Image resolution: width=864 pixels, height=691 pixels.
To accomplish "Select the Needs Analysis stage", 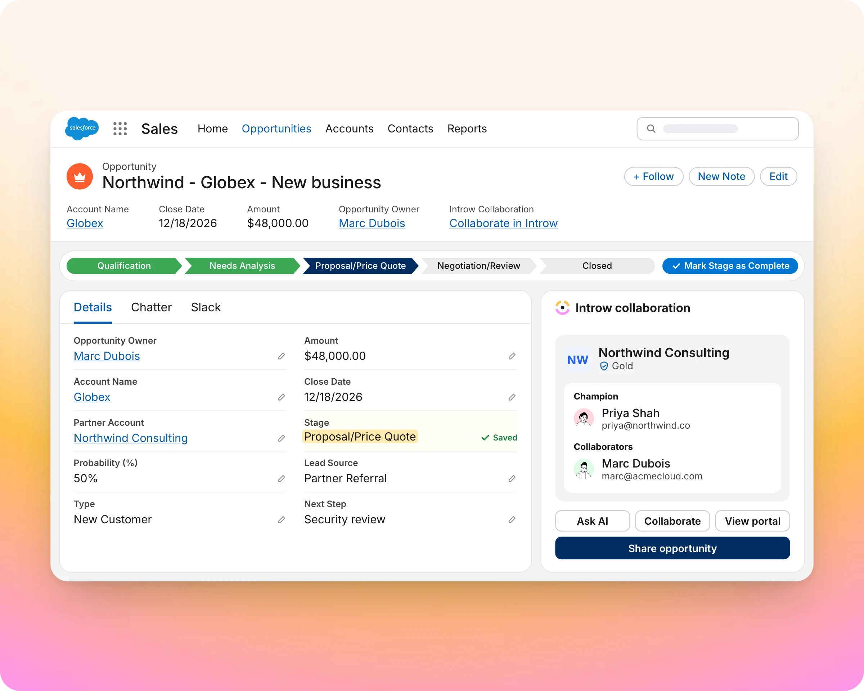I will tap(242, 266).
